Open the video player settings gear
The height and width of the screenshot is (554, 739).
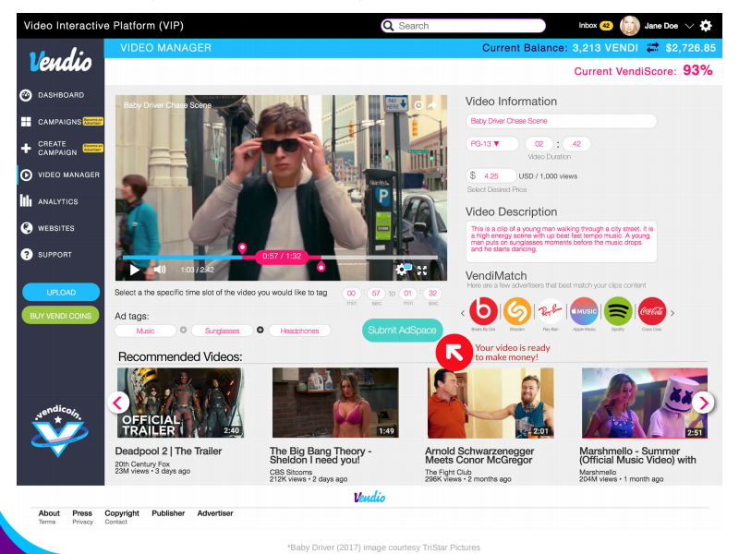402,269
